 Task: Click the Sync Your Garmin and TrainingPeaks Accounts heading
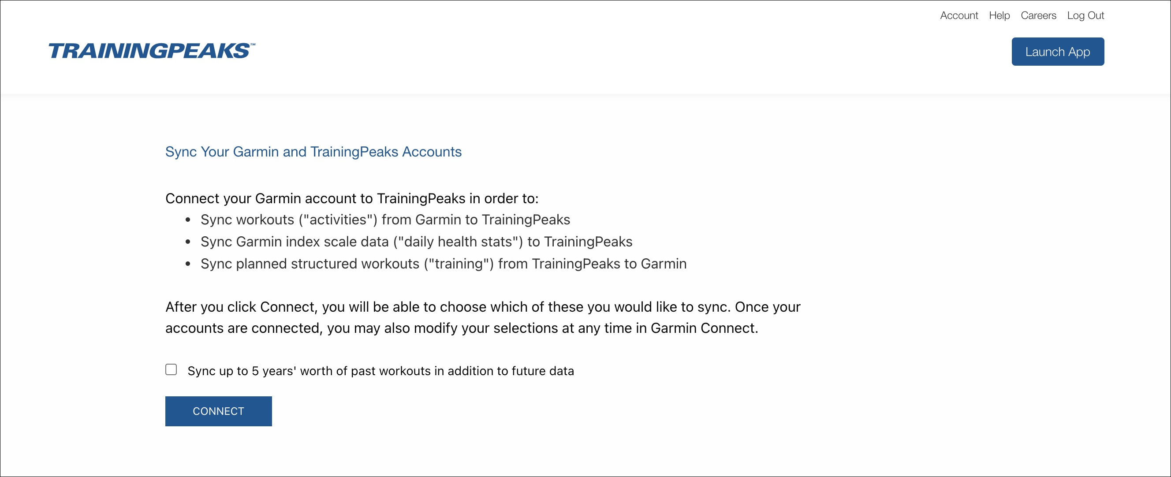[313, 152]
